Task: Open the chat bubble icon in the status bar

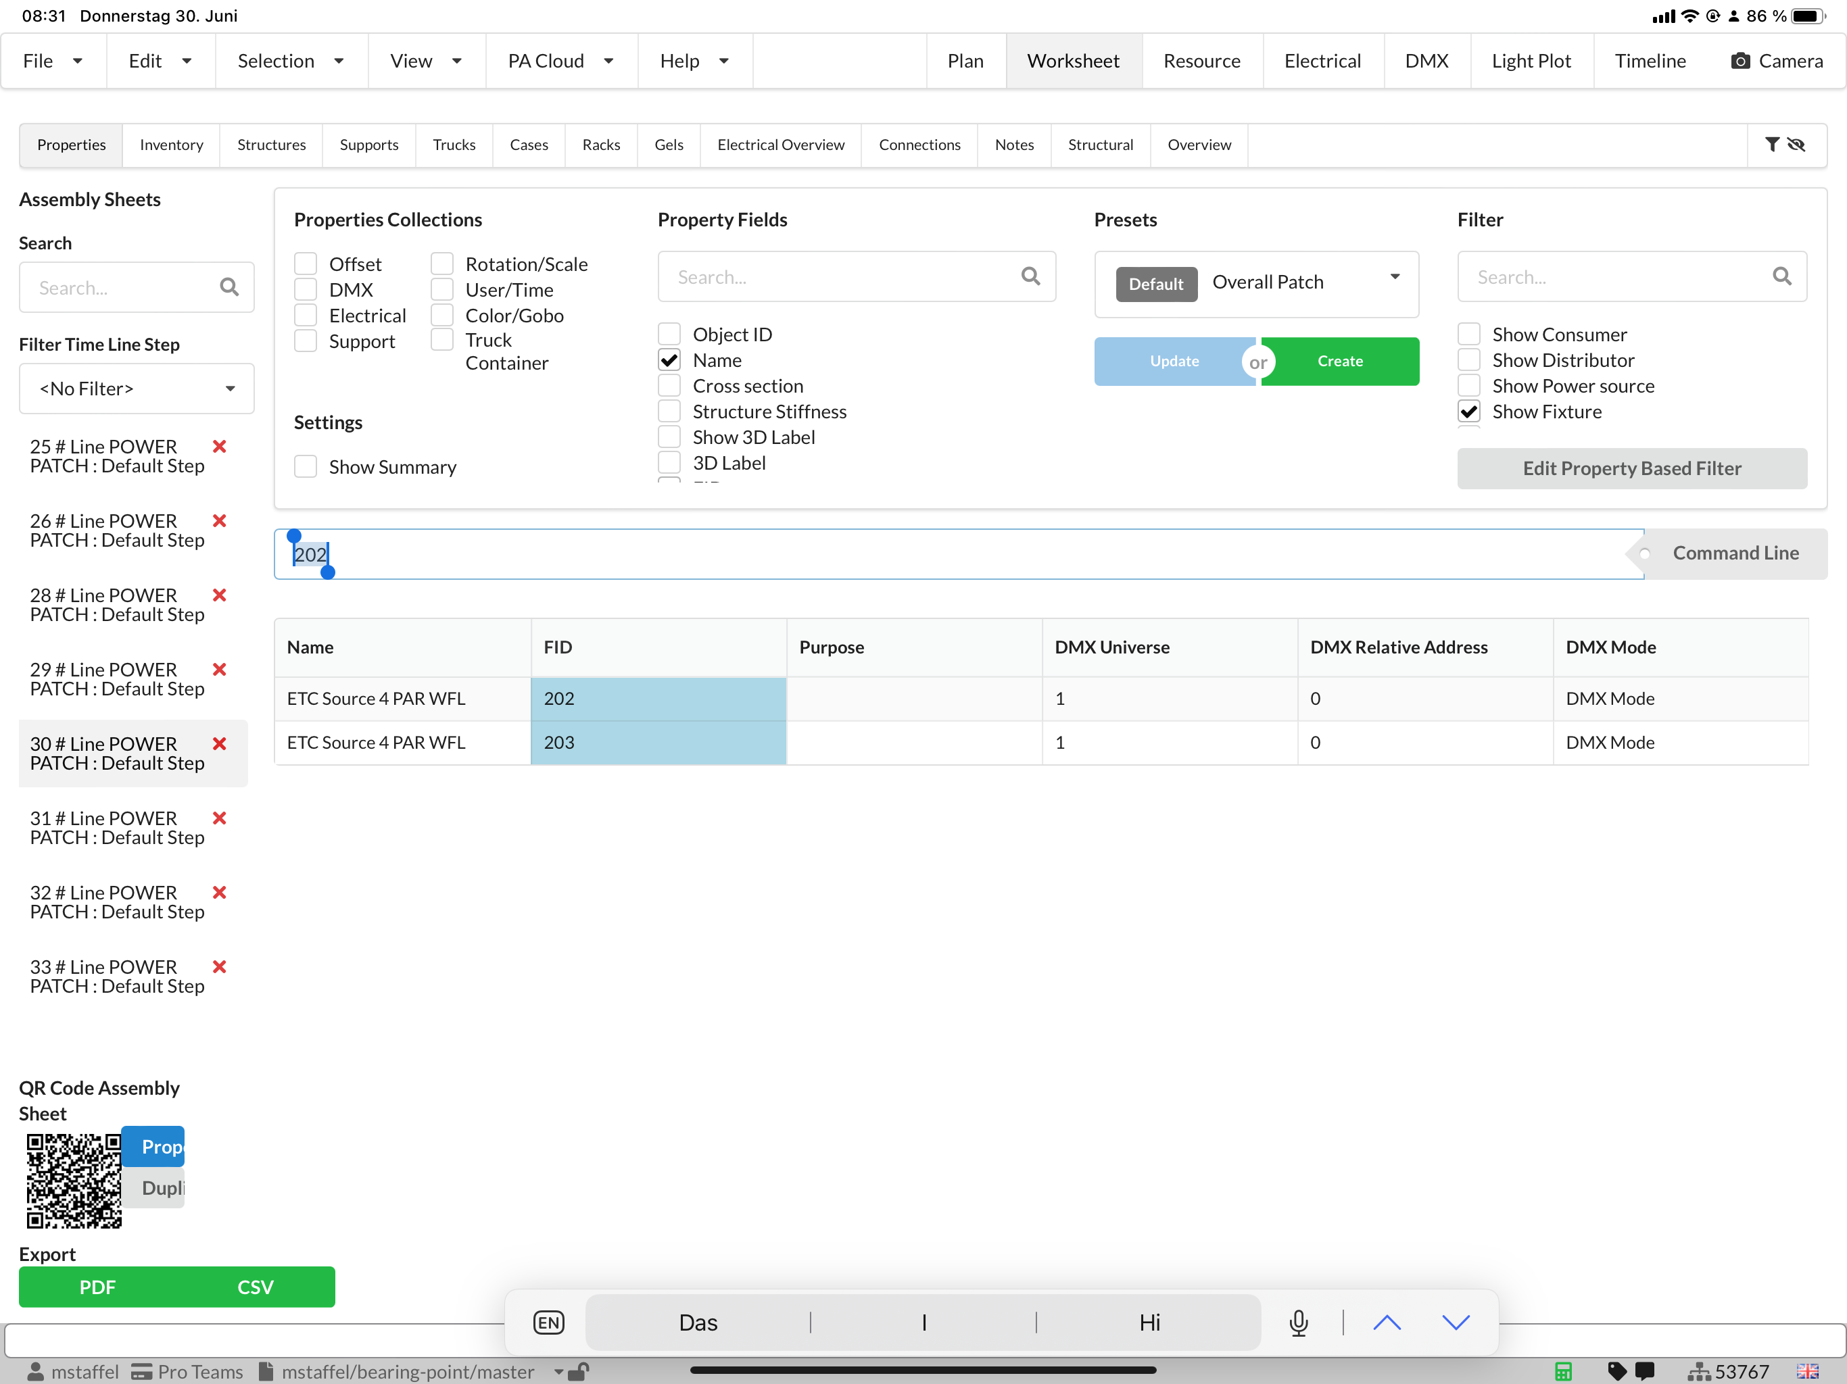Action: click(1645, 1370)
